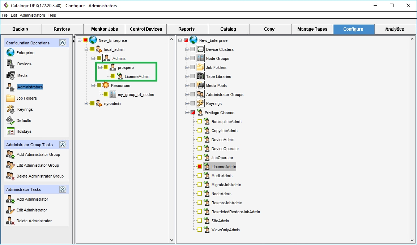Select my_group_of_nodes in the left tree
417x245 pixels.
coord(136,95)
